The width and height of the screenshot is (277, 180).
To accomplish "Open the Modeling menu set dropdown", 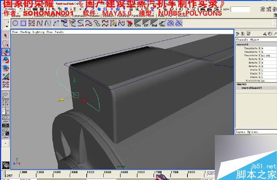I will click(x=13, y=9).
